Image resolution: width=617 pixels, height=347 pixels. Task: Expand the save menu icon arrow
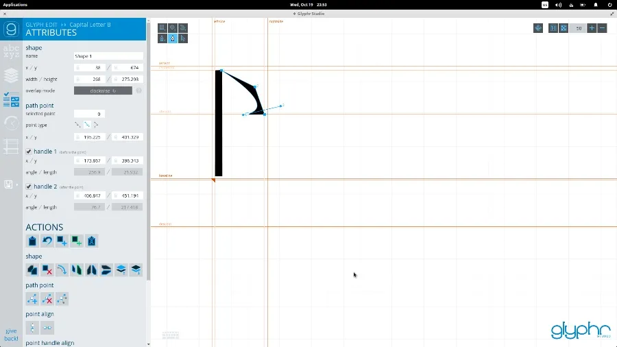(15, 185)
